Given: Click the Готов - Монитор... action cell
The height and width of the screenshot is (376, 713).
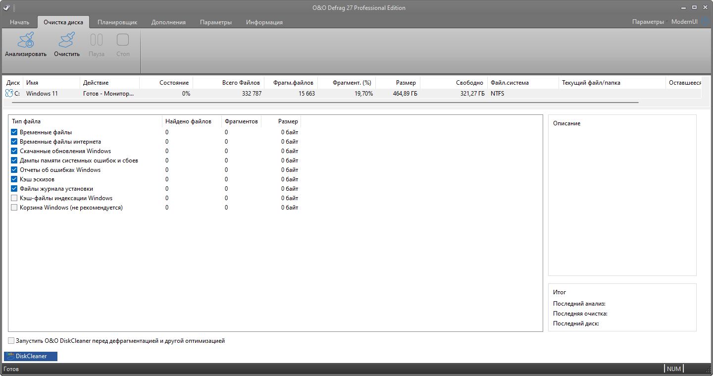Looking at the screenshot, I should [x=108, y=93].
